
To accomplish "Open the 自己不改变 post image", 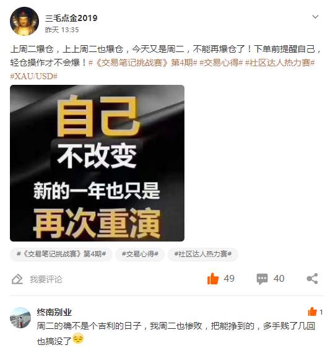I will pyautogui.click(x=97, y=163).
